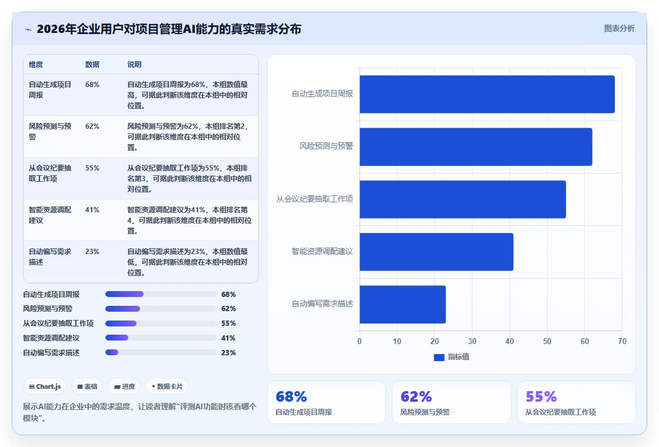The image size is (659, 447).
Task: Click the 维度 column header
Action: tap(36, 64)
